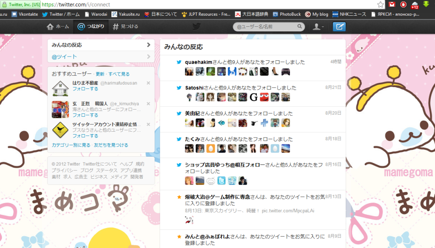Image resolution: width=435 pixels, height=248 pixels.
Task: Click カテゴリー別に見る link
Action: 71,145
